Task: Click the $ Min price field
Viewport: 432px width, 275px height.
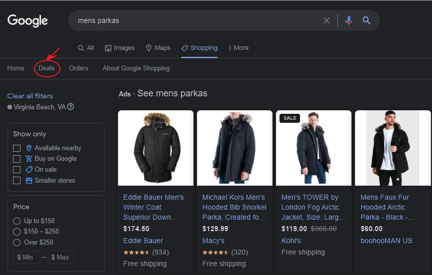Action: tap(26, 257)
